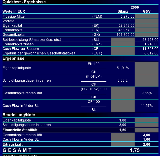The image size is (160, 156).
Task: Click the Flüssige Mittel value 5.278,00
Action: (128, 16)
